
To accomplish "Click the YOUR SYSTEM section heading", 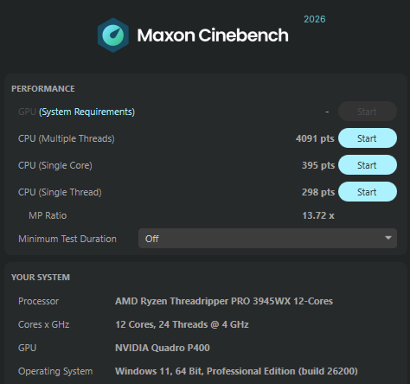I will click(x=41, y=278).
